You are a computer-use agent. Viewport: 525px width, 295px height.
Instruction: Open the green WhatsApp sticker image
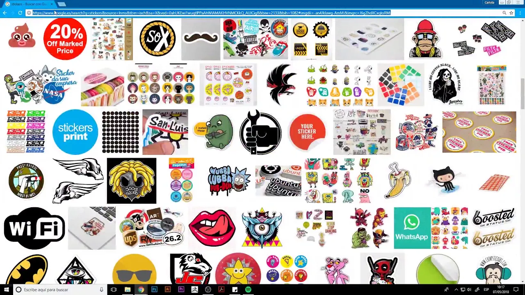(412, 228)
